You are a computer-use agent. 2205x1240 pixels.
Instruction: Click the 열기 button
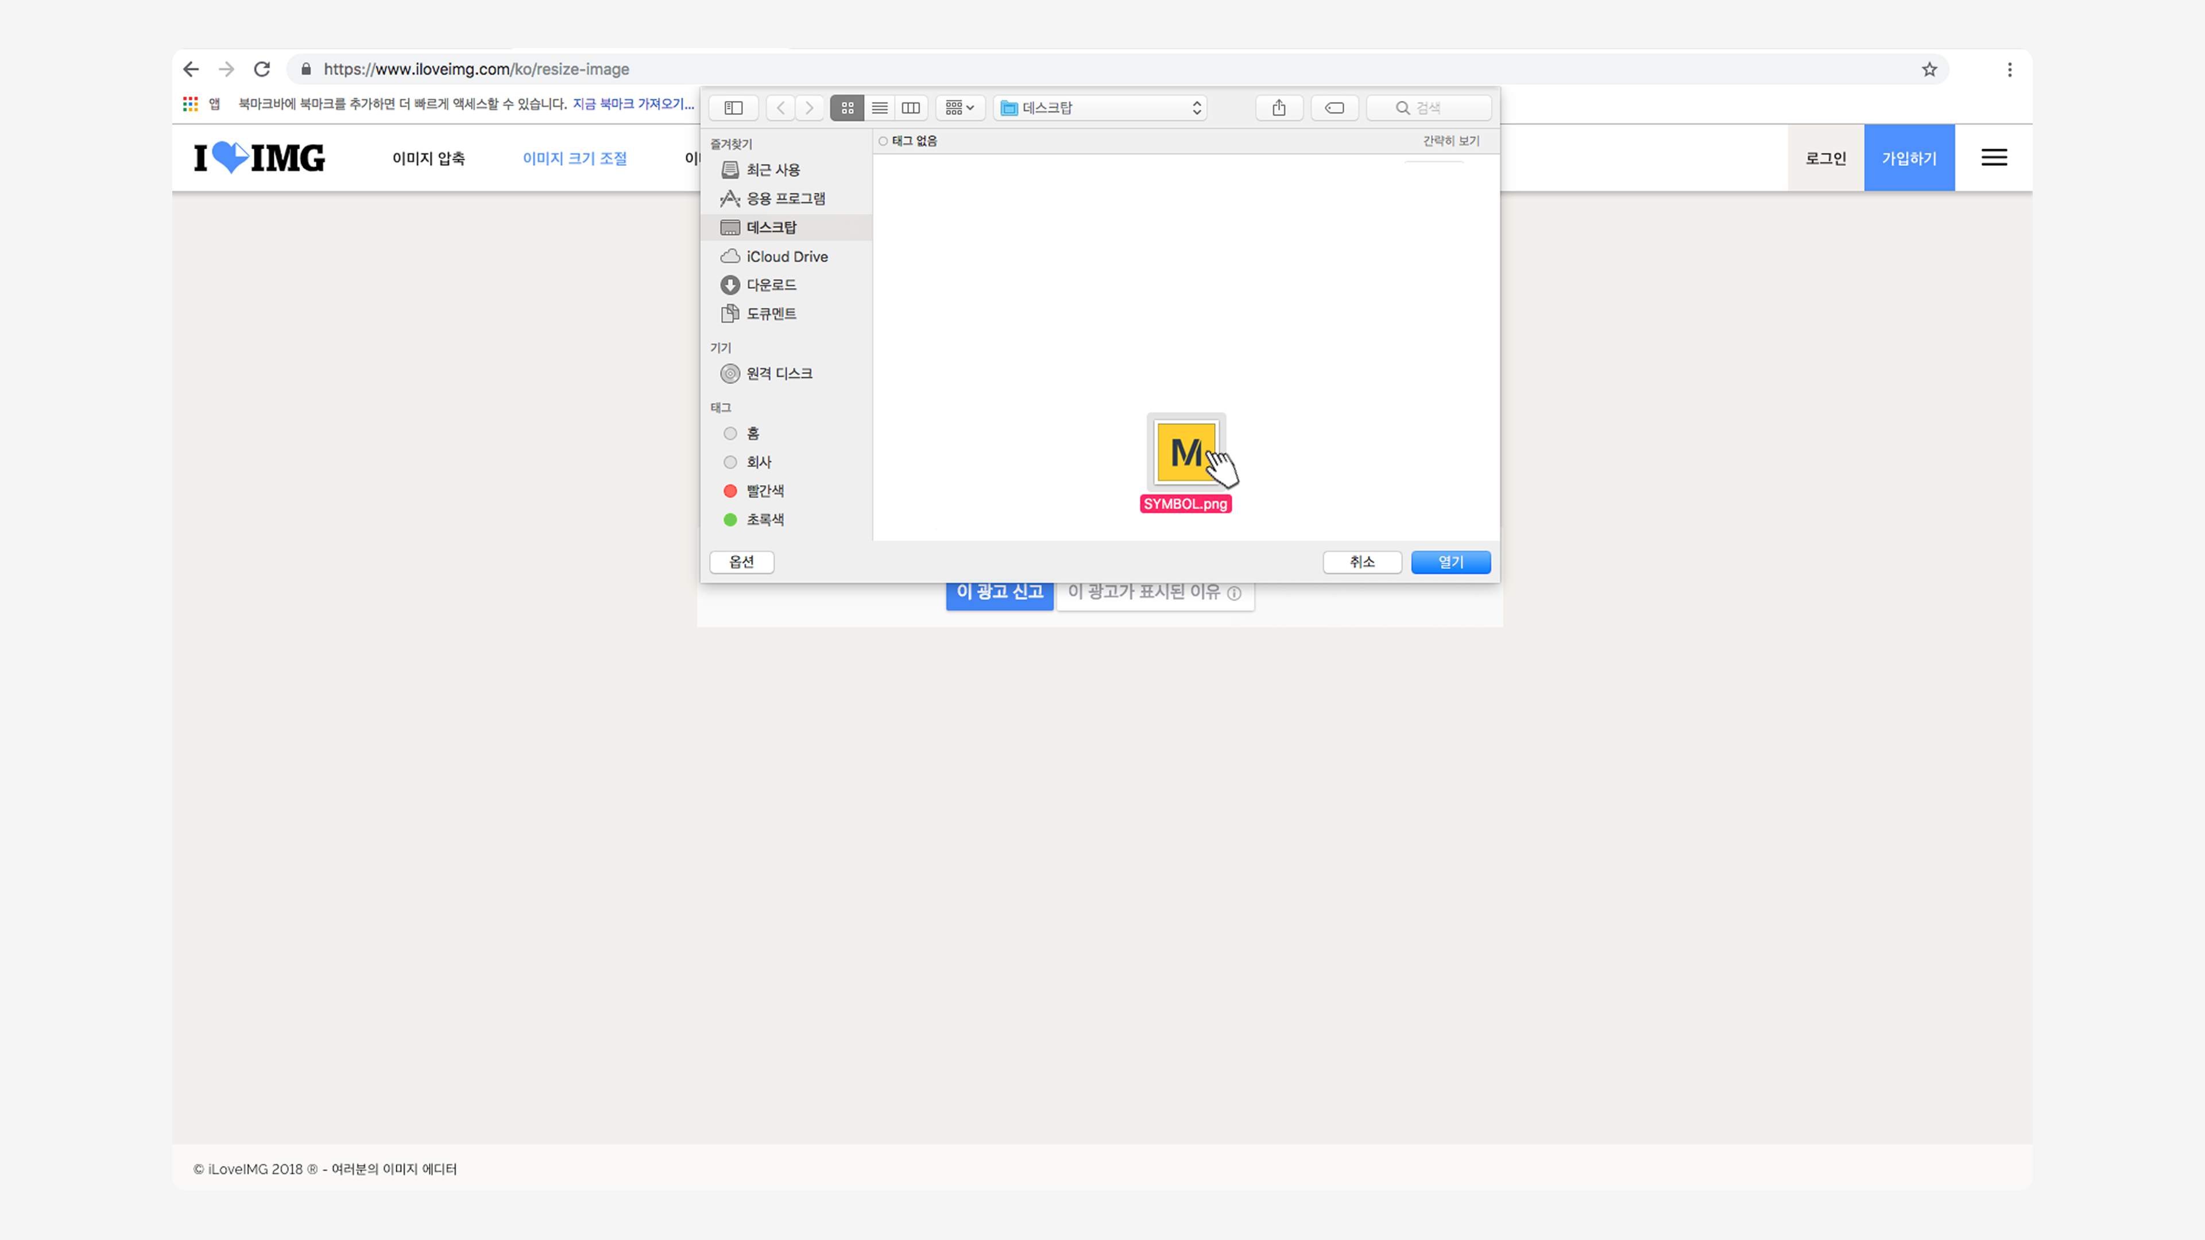pos(1450,562)
